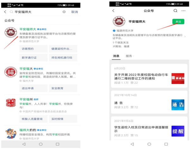Expand the account description chevron
190x150 pixels.
185,37
